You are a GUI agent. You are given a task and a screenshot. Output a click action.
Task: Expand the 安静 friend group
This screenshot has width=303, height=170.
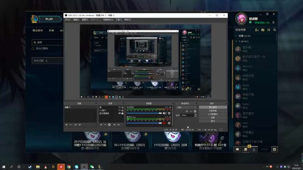coord(236,36)
